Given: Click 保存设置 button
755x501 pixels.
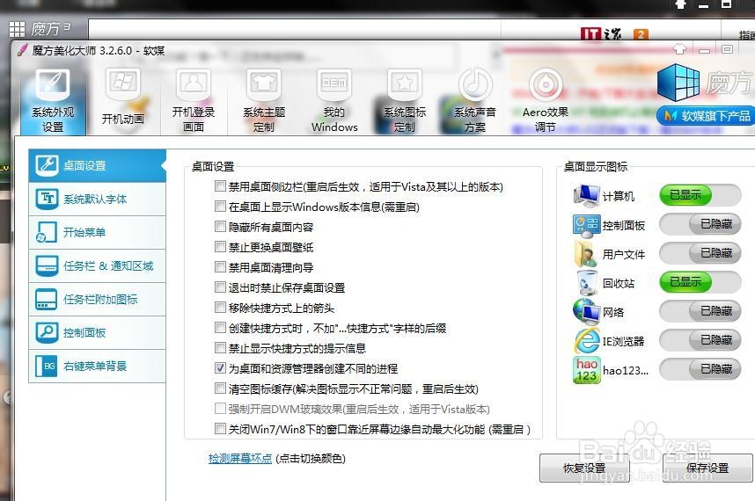Looking at the screenshot, I should (x=707, y=468).
